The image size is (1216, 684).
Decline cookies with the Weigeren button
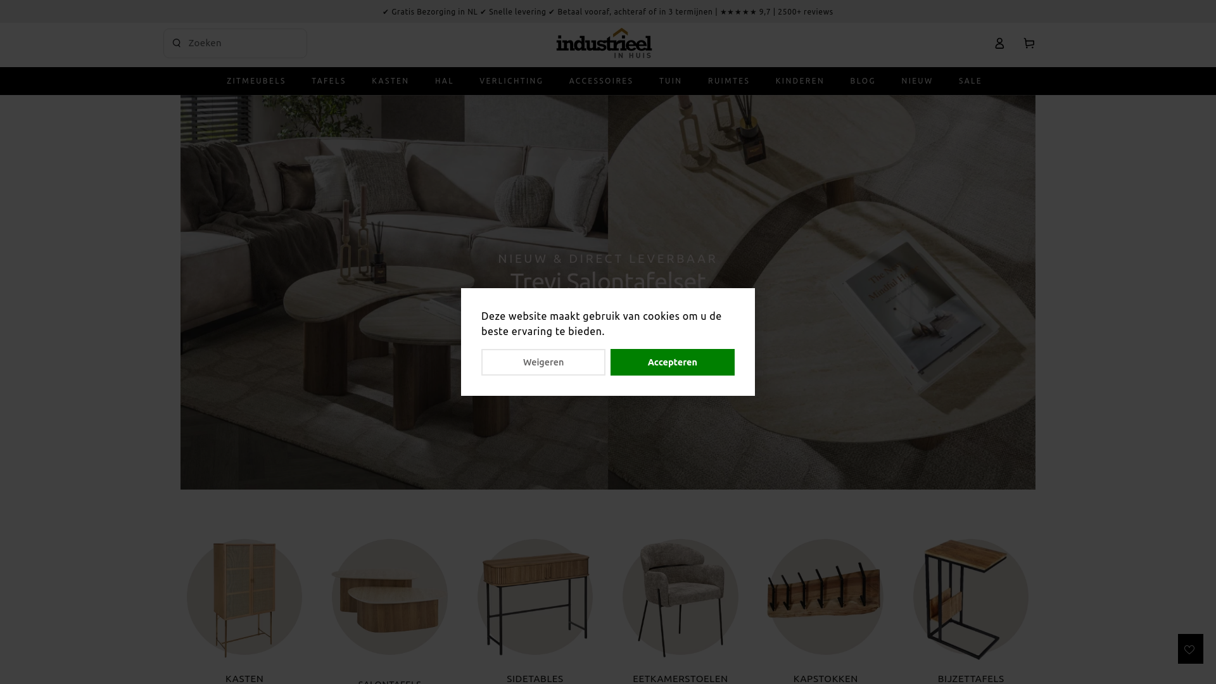pos(543,362)
